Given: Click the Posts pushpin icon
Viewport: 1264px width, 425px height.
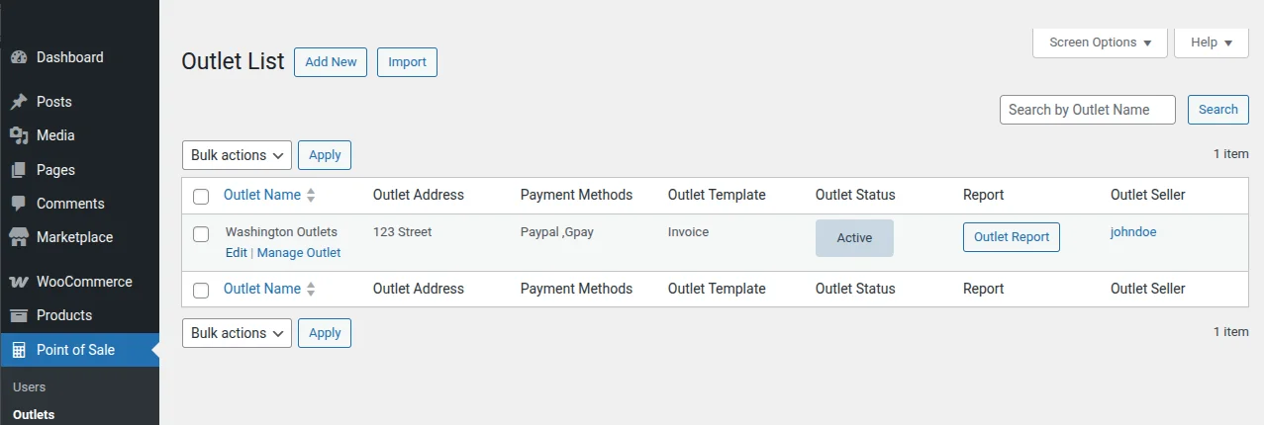Looking at the screenshot, I should coord(19,102).
